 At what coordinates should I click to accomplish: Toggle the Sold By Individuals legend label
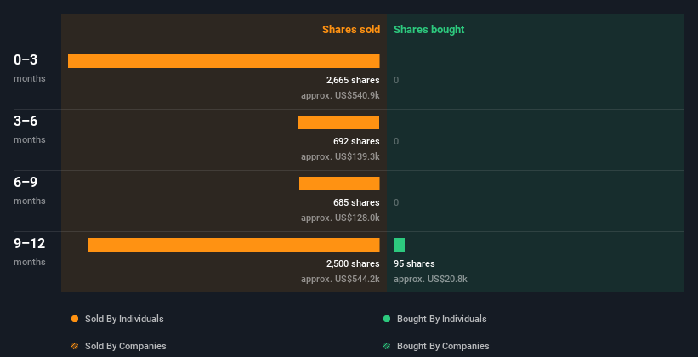point(124,319)
